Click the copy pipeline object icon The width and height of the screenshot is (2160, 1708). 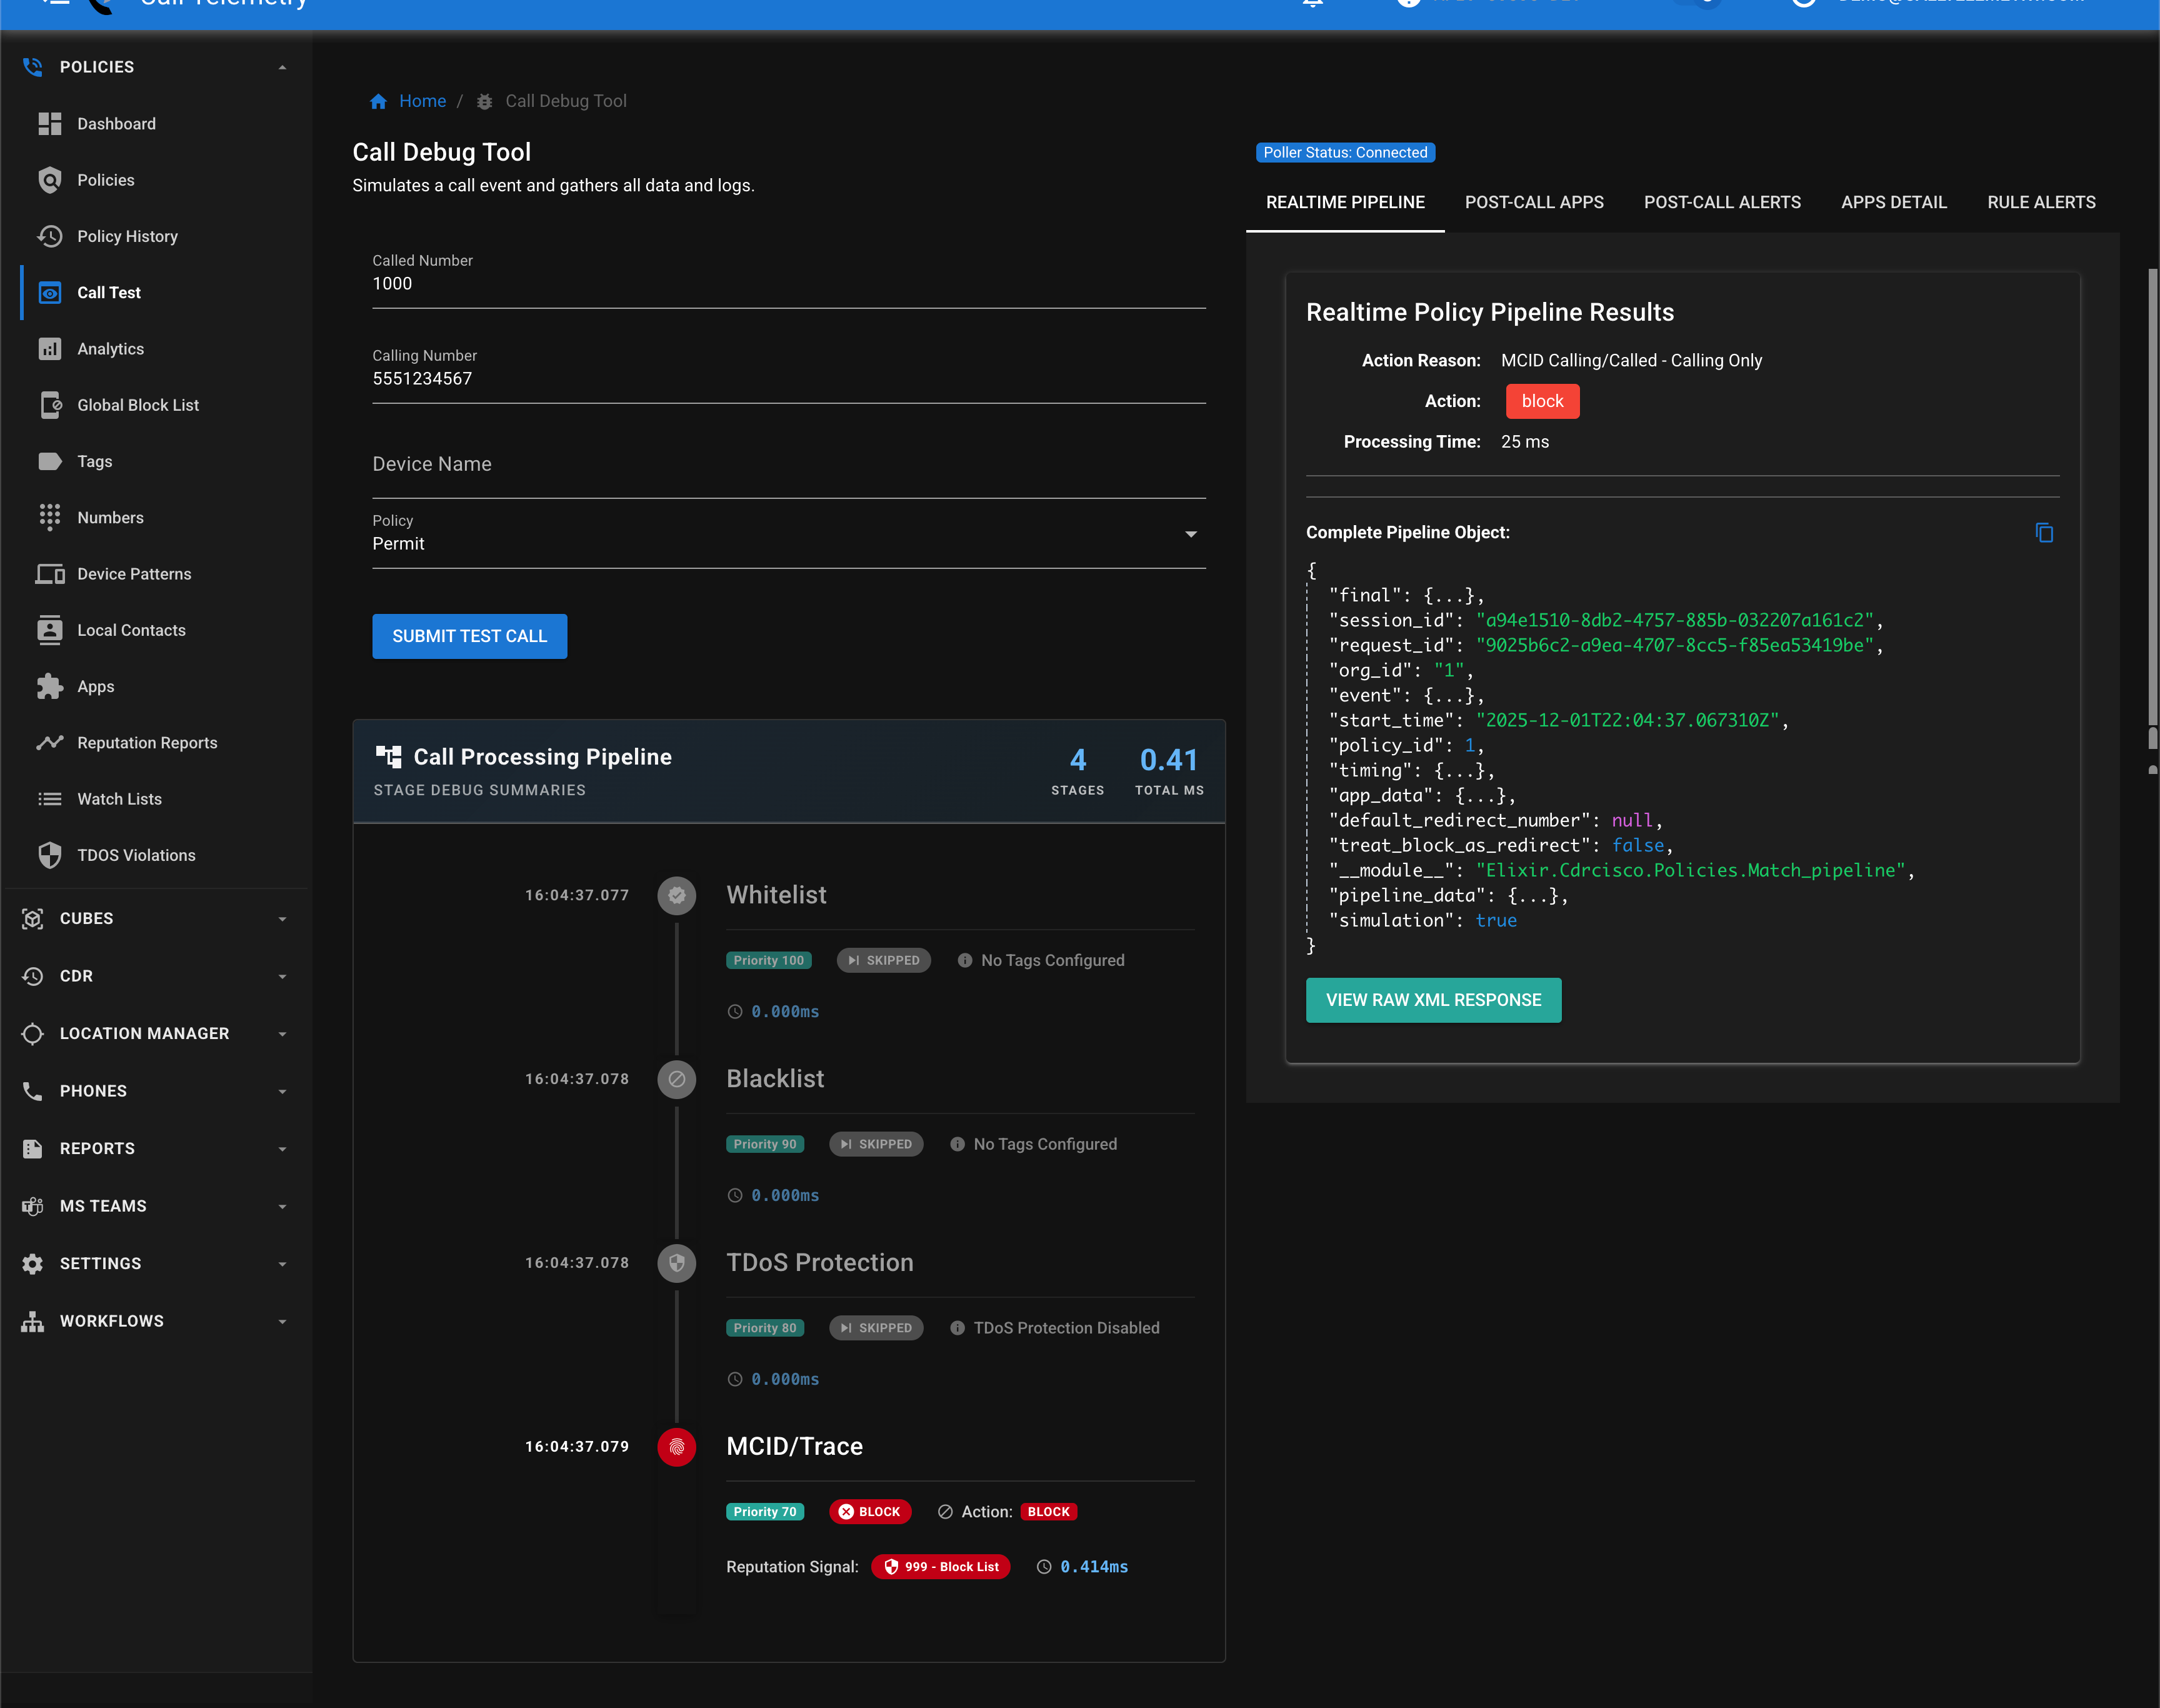[2044, 533]
